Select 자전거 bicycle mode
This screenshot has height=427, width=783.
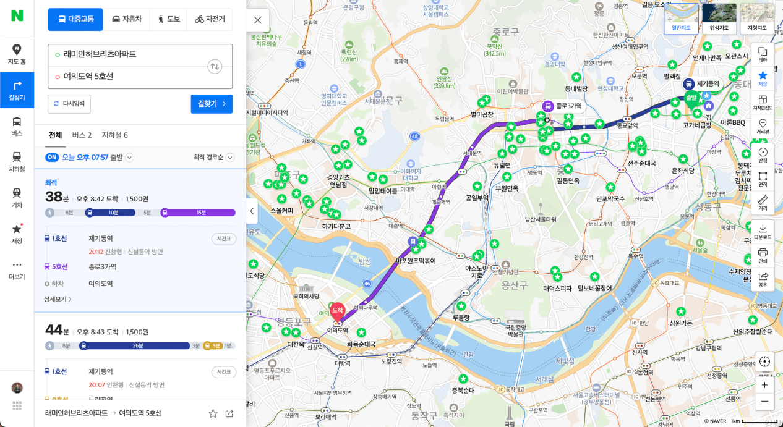210,19
